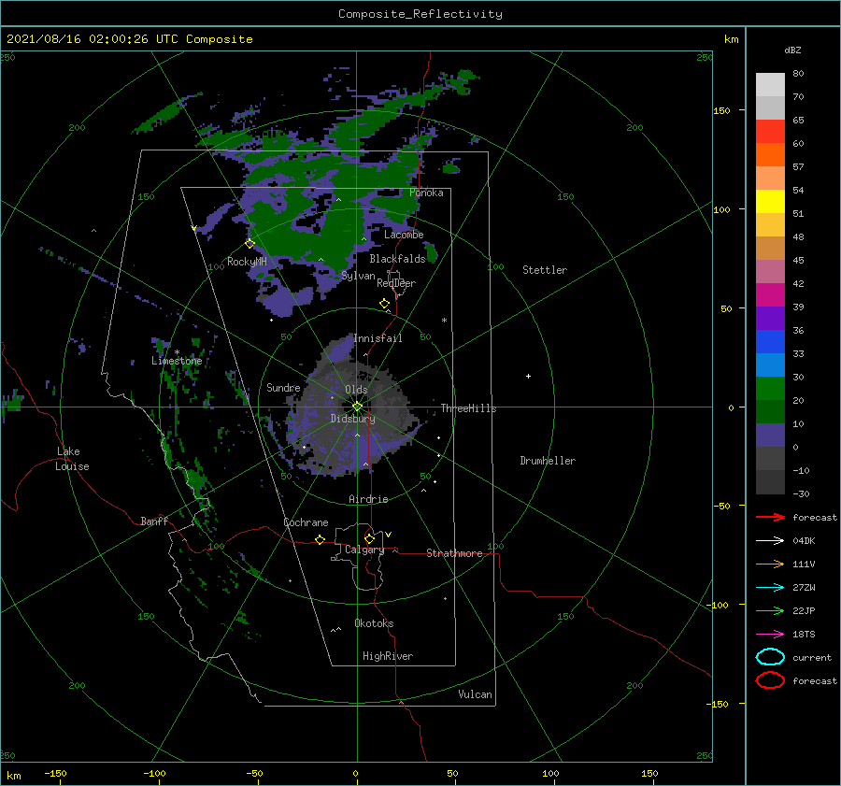Click the Calgary city label

(364, 550)
